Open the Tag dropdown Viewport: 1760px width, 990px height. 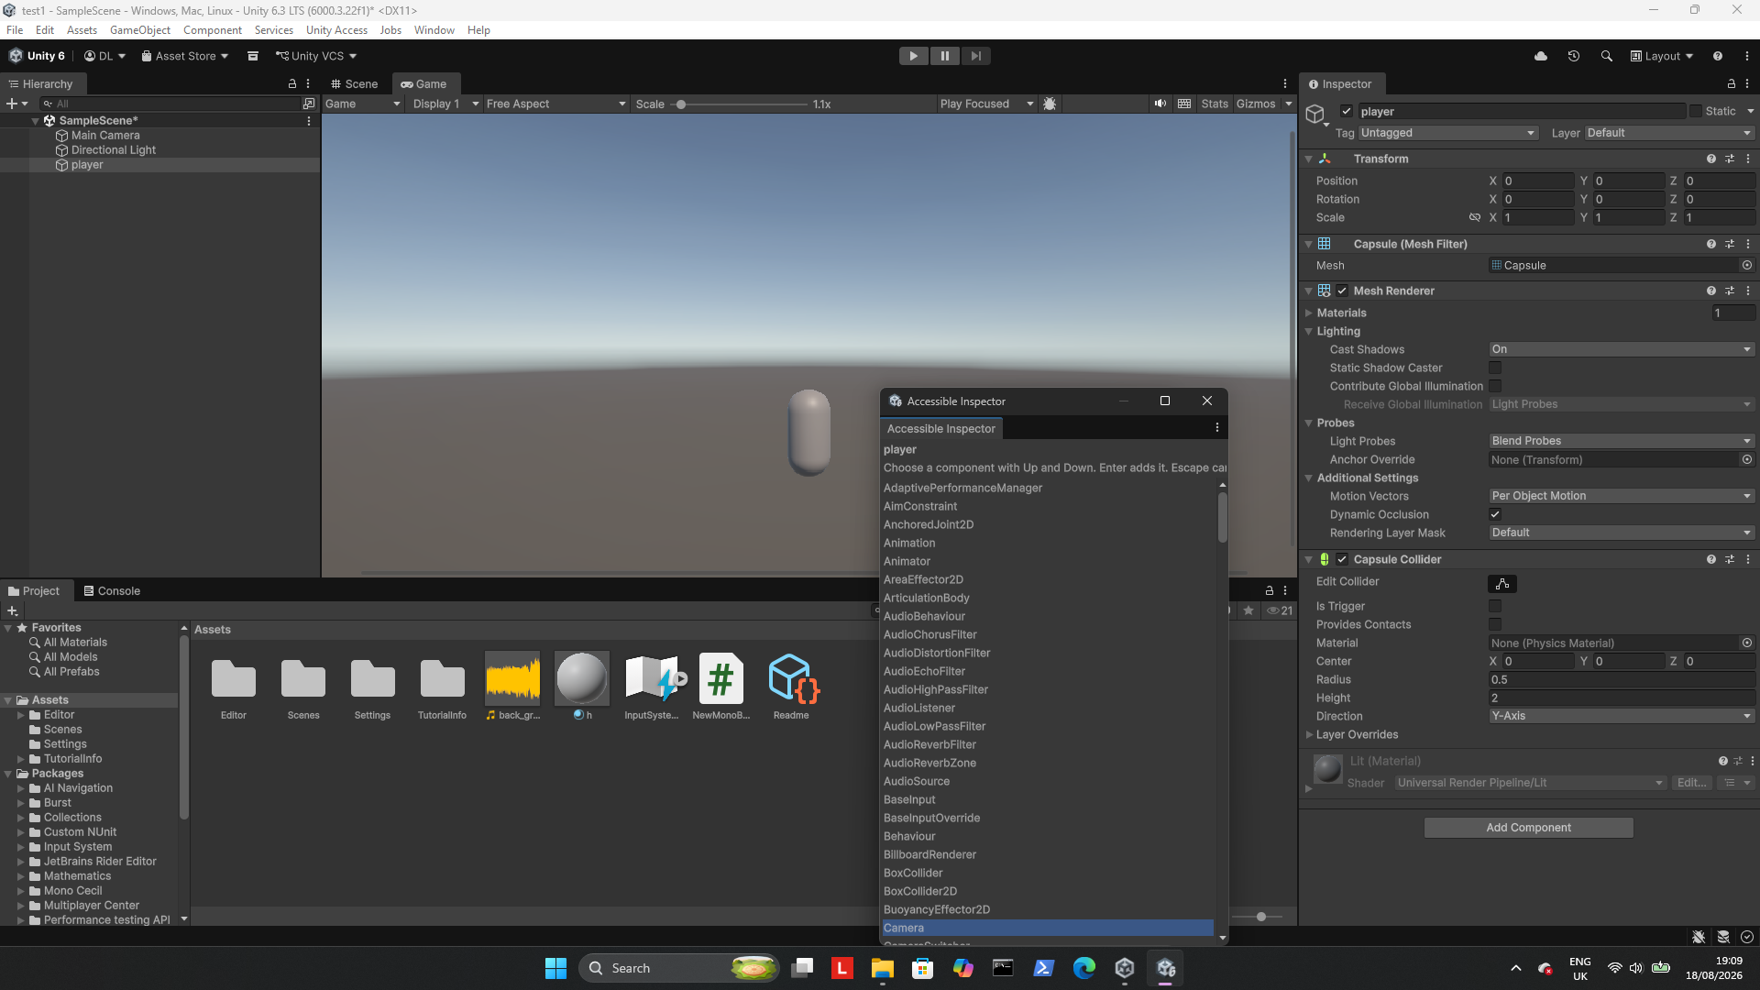point(1446,133)
